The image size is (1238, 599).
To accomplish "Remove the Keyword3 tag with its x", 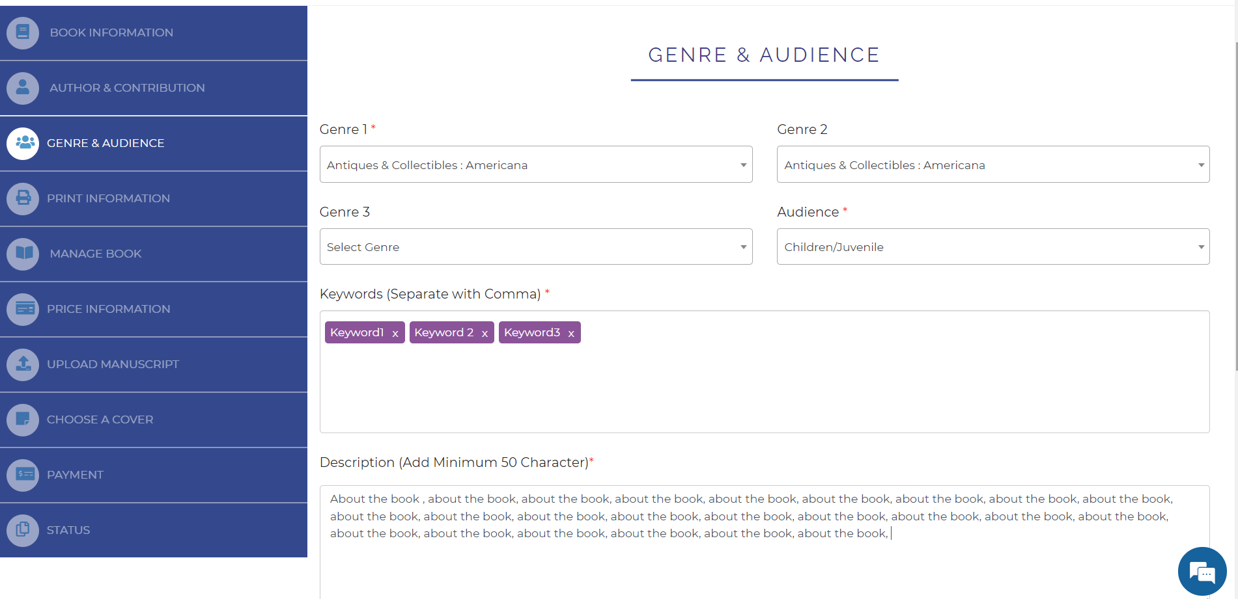I will pos(571,333).
